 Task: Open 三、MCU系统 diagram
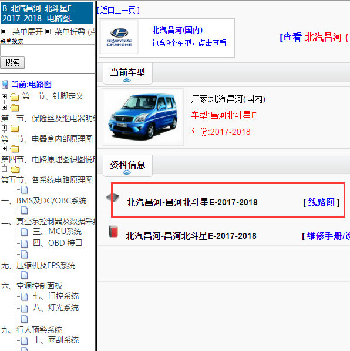pyautogui.click(x=57, y=232)
